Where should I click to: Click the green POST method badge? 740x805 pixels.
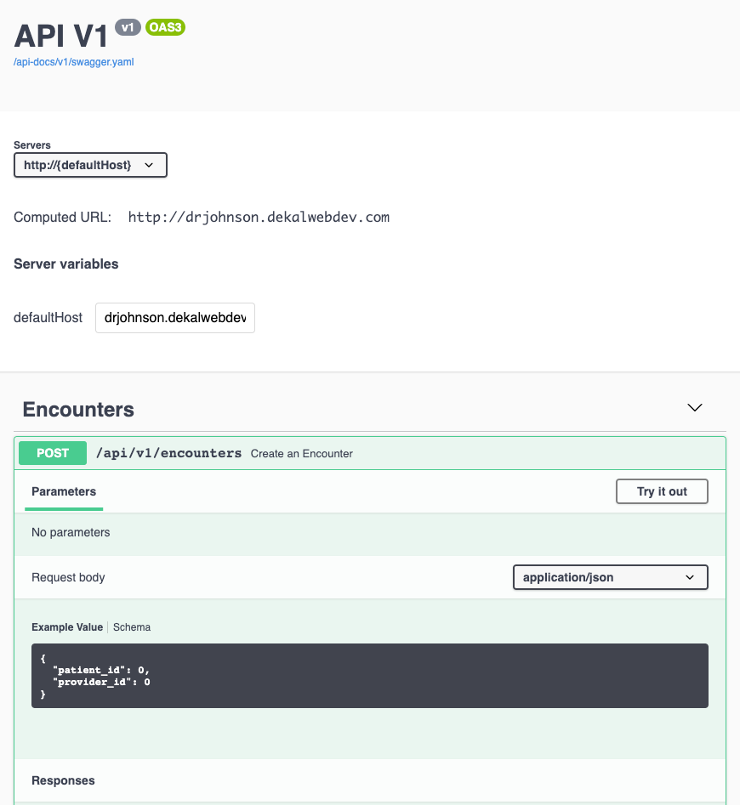pos(53,453)
